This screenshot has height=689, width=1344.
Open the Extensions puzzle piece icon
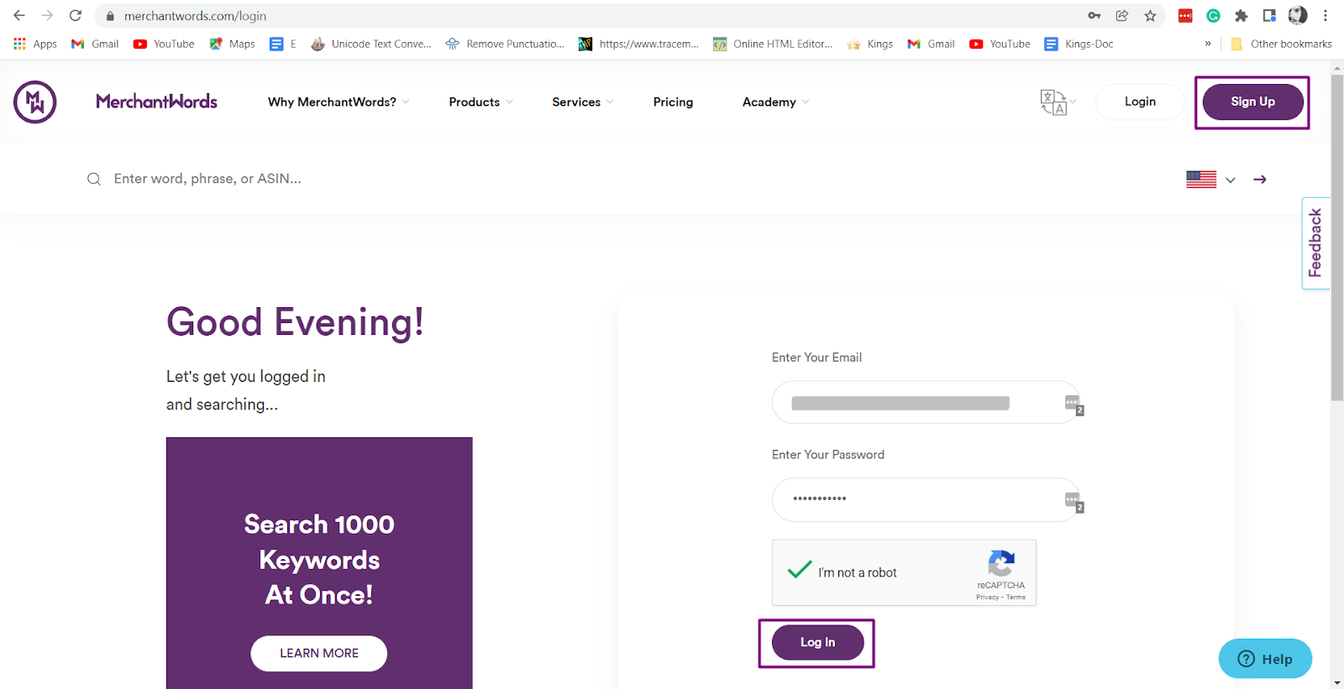tap(1242, 15)
